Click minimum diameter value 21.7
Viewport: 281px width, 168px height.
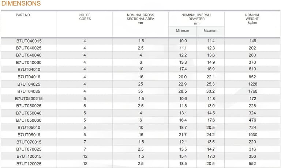tap(183, 135)
